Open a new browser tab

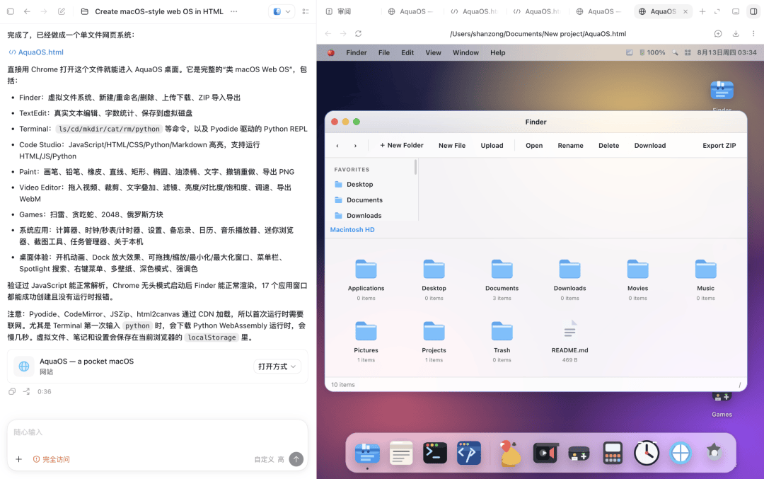click(702, 11)
